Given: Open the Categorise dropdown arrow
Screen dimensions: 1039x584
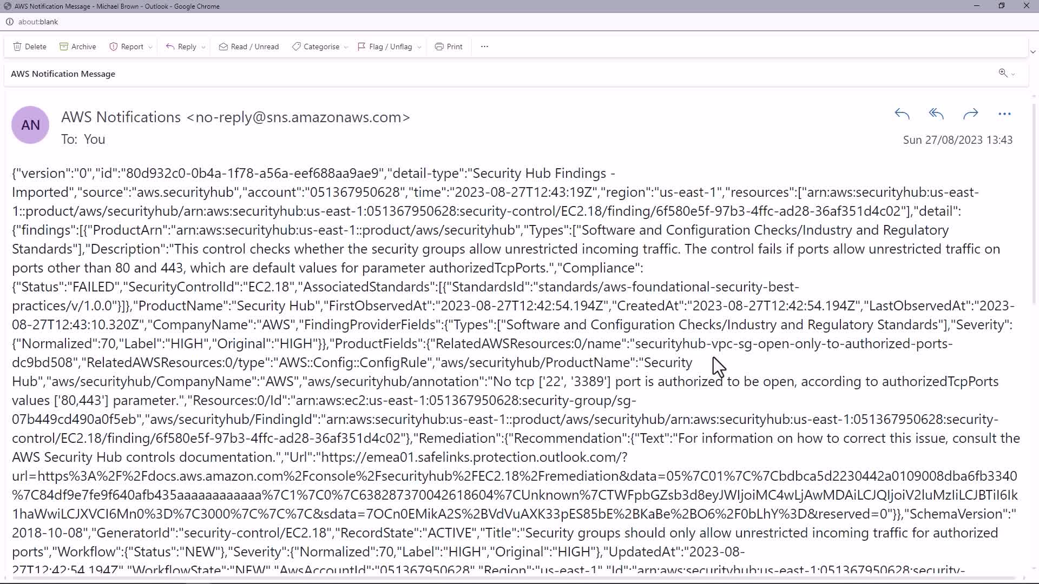Looking at the screenshot, I should click(x=346, y=47).
